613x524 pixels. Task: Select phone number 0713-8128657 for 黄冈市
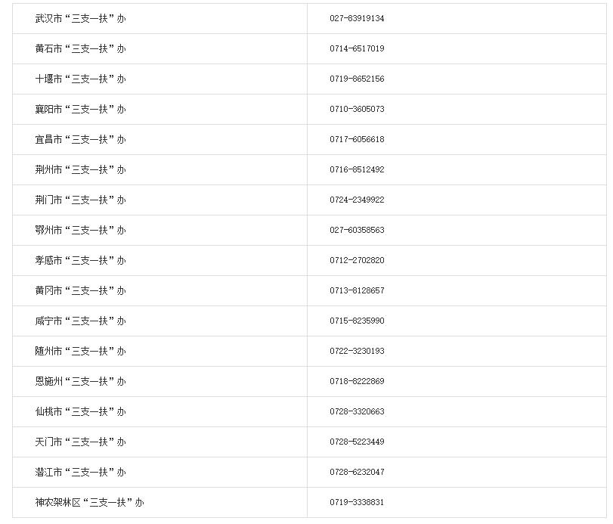[357, 290]
